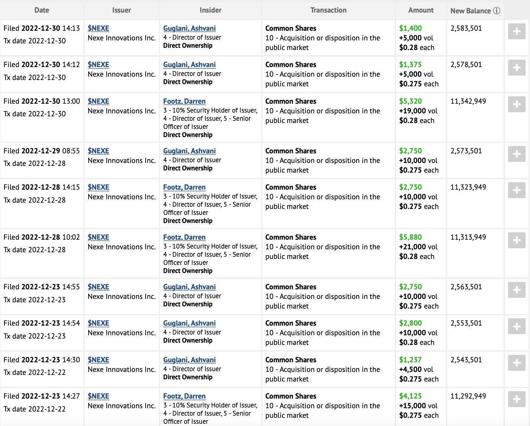Click the $5,880 amount value
The image size is (530, 426).
point(410,237)
